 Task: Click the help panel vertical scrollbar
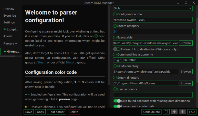coord(109,45)
